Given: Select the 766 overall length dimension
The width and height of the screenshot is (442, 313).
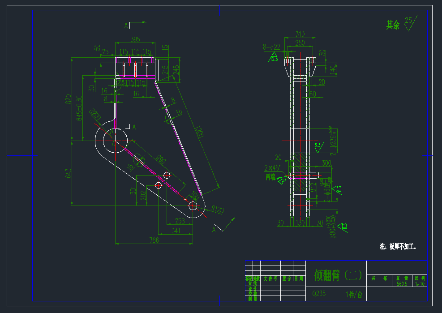Looking at the screenshot, I should click(154, 240).
